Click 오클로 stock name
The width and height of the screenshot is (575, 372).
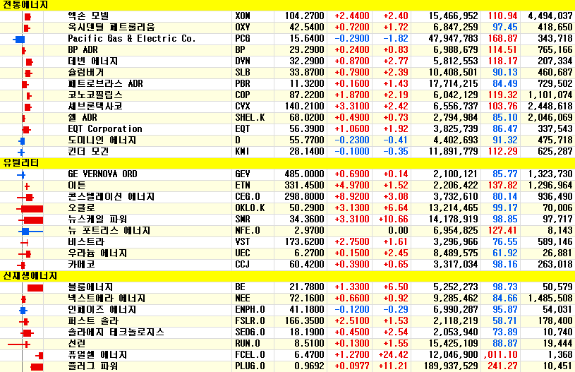[81, 208]
